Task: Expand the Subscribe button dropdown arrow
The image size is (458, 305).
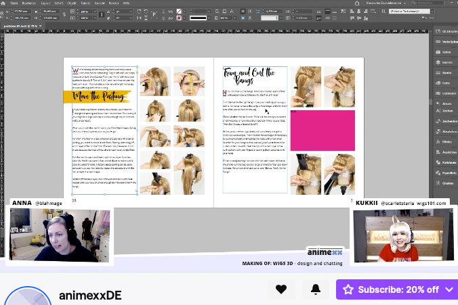Action: point(449,289)
